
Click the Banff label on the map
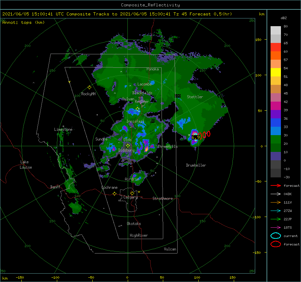55,187
